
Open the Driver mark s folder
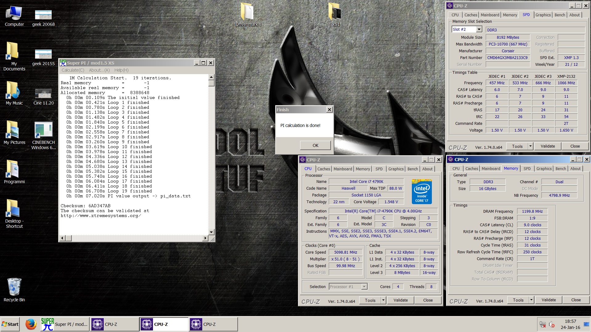pyautogui.click(x=248, y=15)
